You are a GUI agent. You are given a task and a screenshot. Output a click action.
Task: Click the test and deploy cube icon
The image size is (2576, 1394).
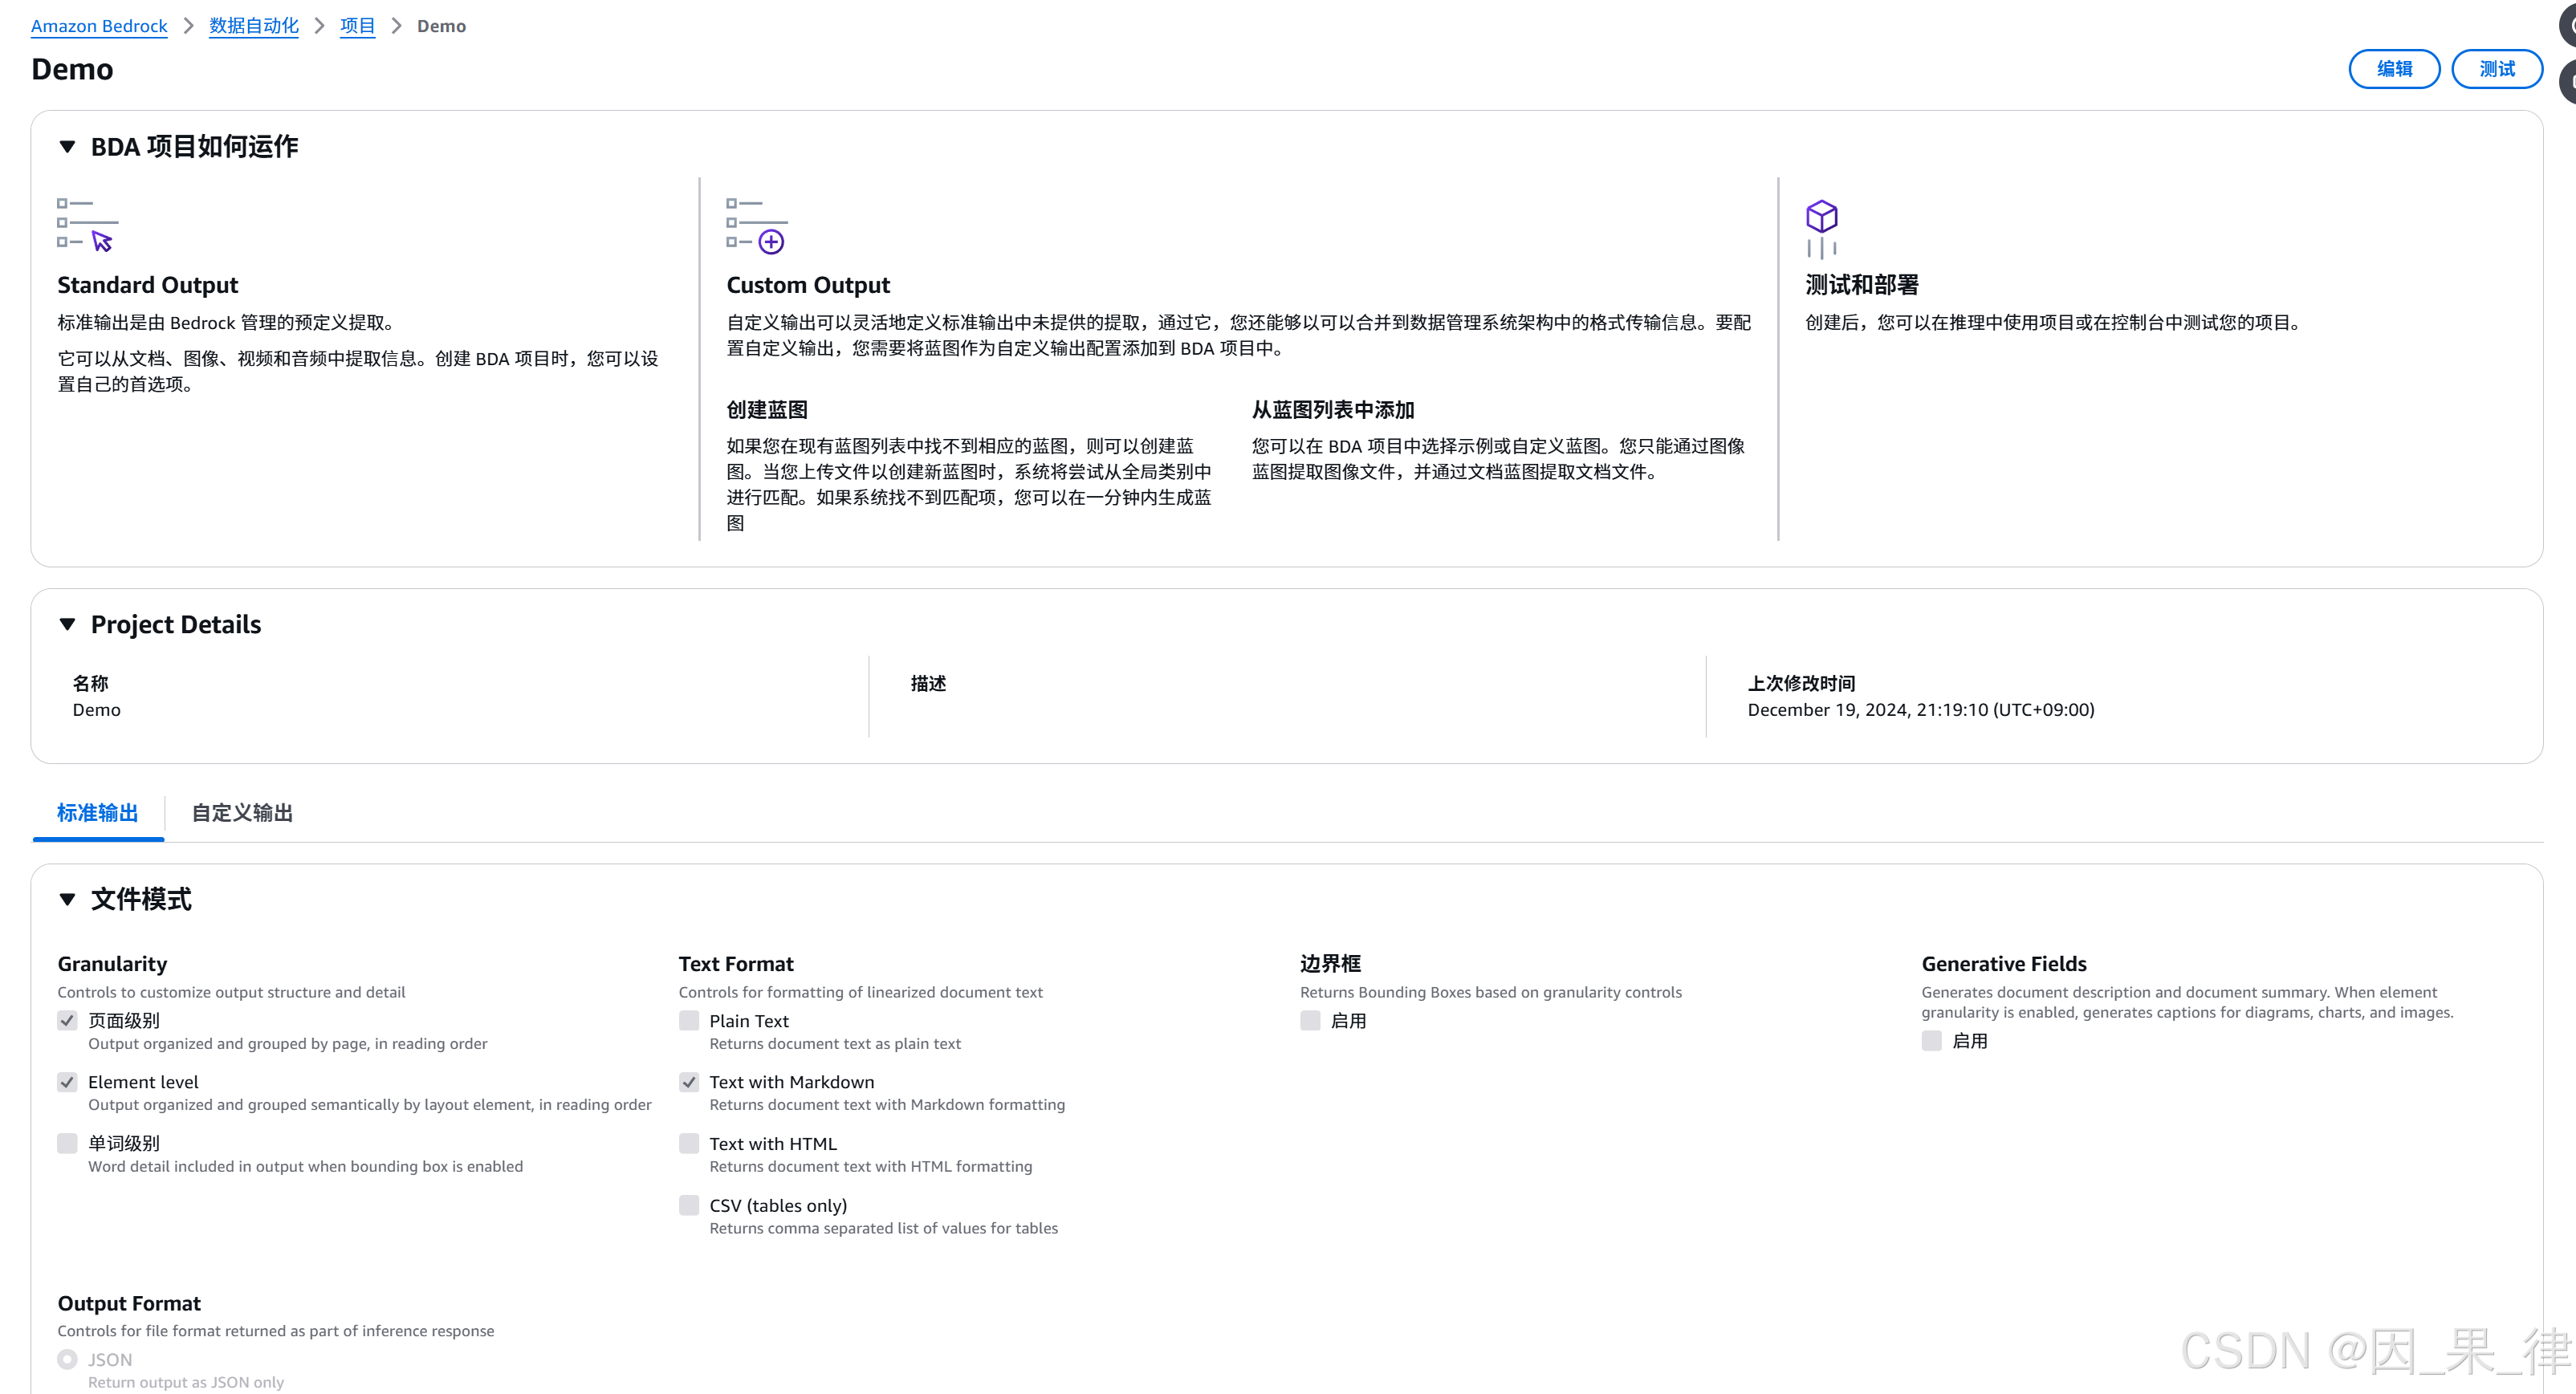1821,229
